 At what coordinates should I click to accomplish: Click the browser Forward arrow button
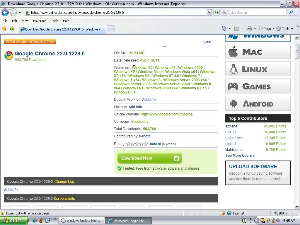[13, 13]
